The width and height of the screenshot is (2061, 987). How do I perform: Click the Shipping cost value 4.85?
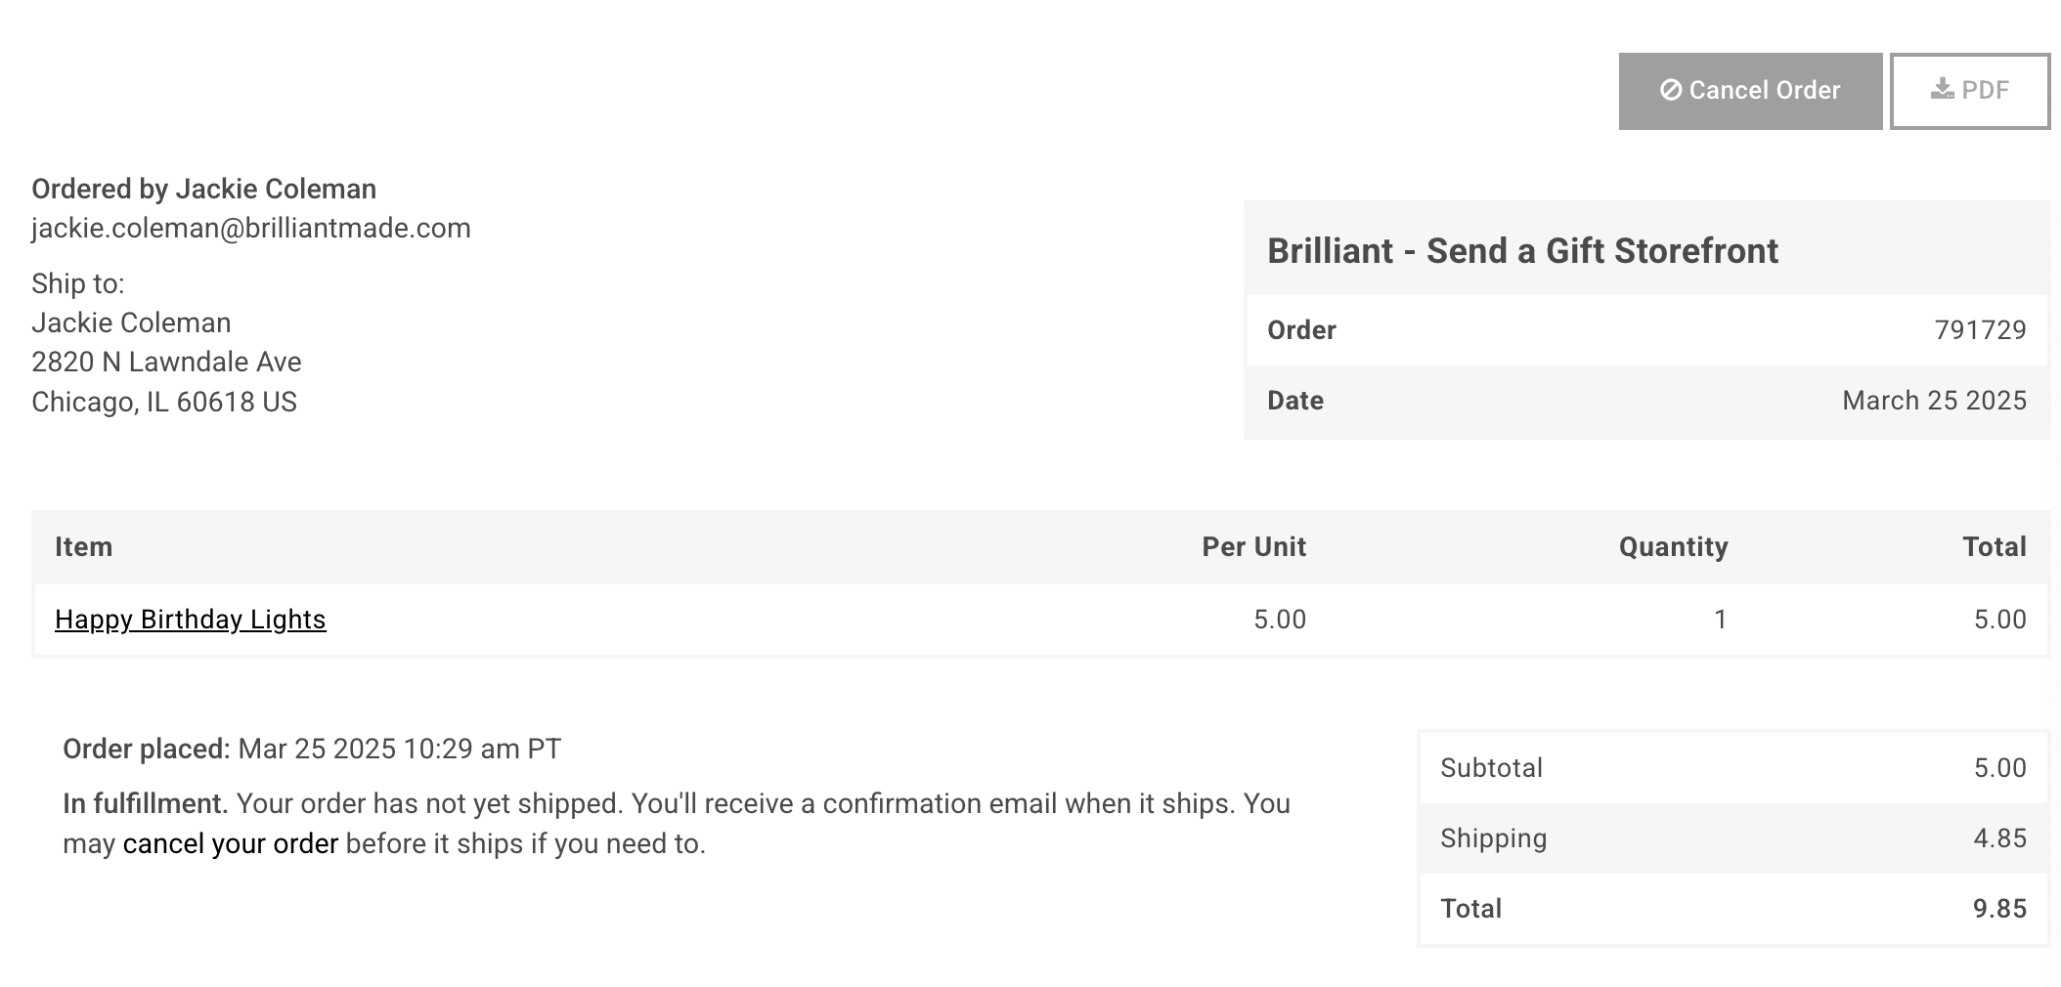pyautogui.click(x=1999, y=838)
